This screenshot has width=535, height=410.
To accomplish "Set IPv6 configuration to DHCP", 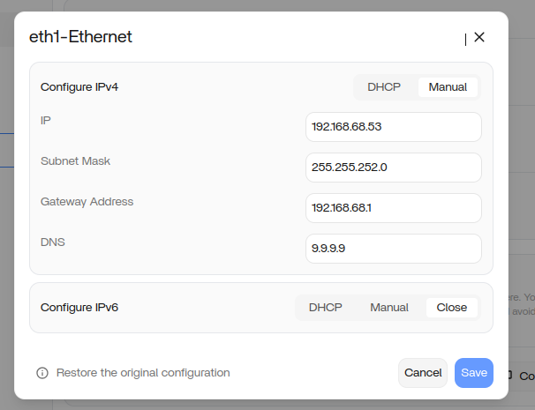I will coord(325,308).
